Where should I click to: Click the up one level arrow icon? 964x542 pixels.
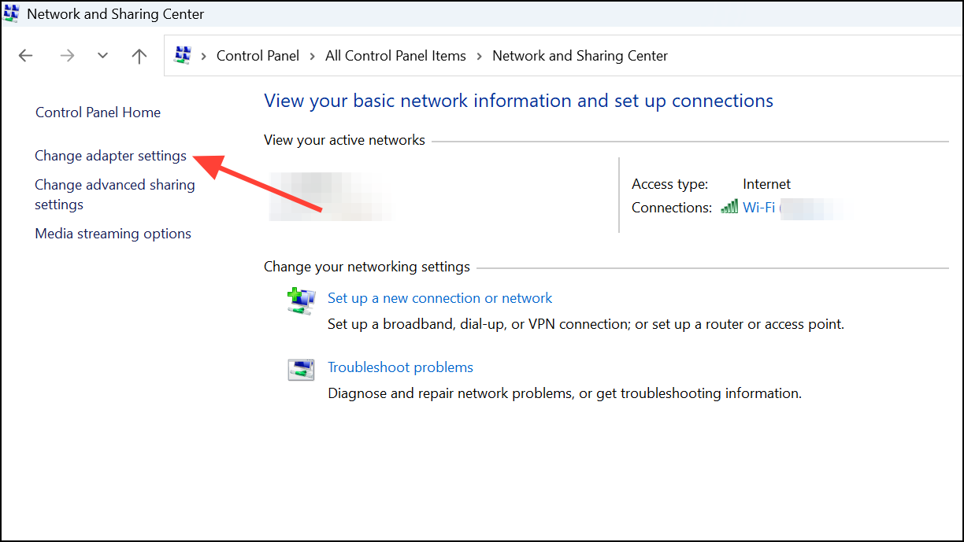click(139, 55)
